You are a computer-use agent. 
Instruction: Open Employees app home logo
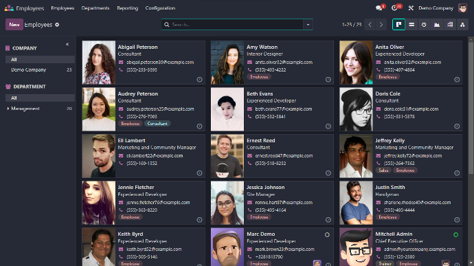pos(9,8)
